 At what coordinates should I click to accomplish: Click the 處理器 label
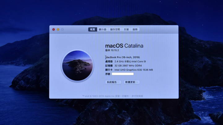tap(109, 61)
